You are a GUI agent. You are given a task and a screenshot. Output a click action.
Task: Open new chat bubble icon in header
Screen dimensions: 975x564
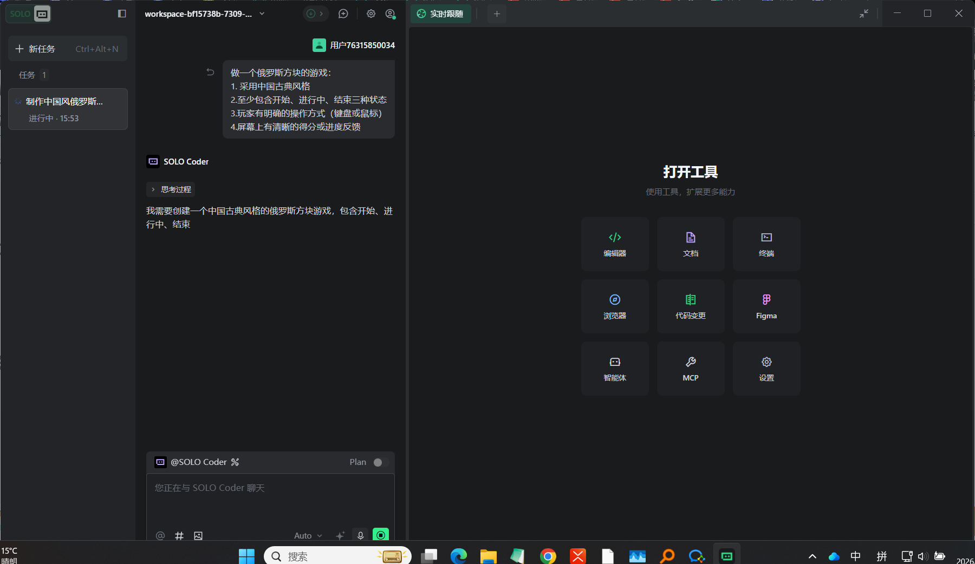343,14
